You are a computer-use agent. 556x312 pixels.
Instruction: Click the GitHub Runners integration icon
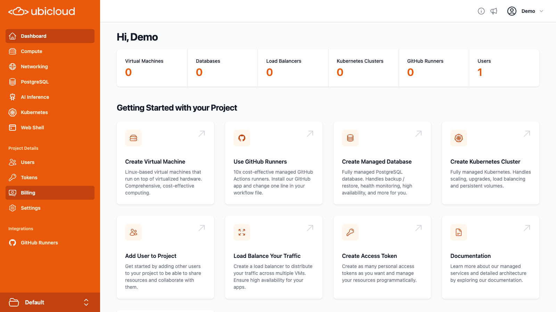click(12, 243)
